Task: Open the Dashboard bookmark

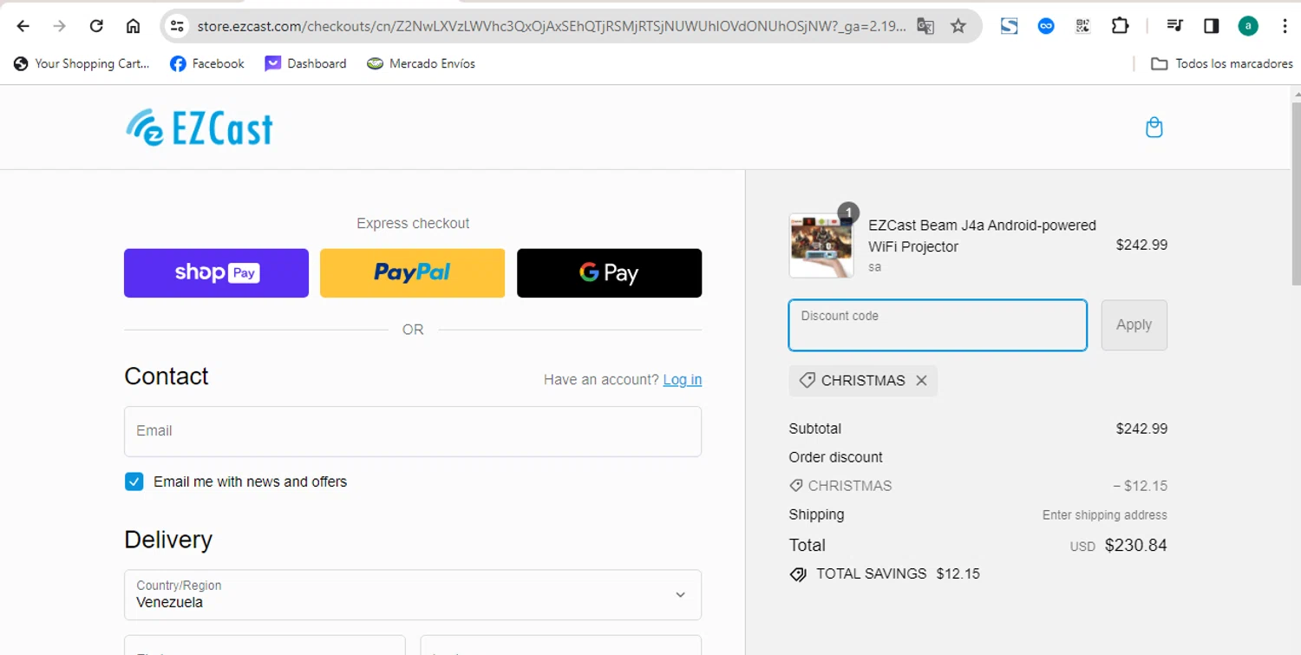Action: [x=305, y=63]
